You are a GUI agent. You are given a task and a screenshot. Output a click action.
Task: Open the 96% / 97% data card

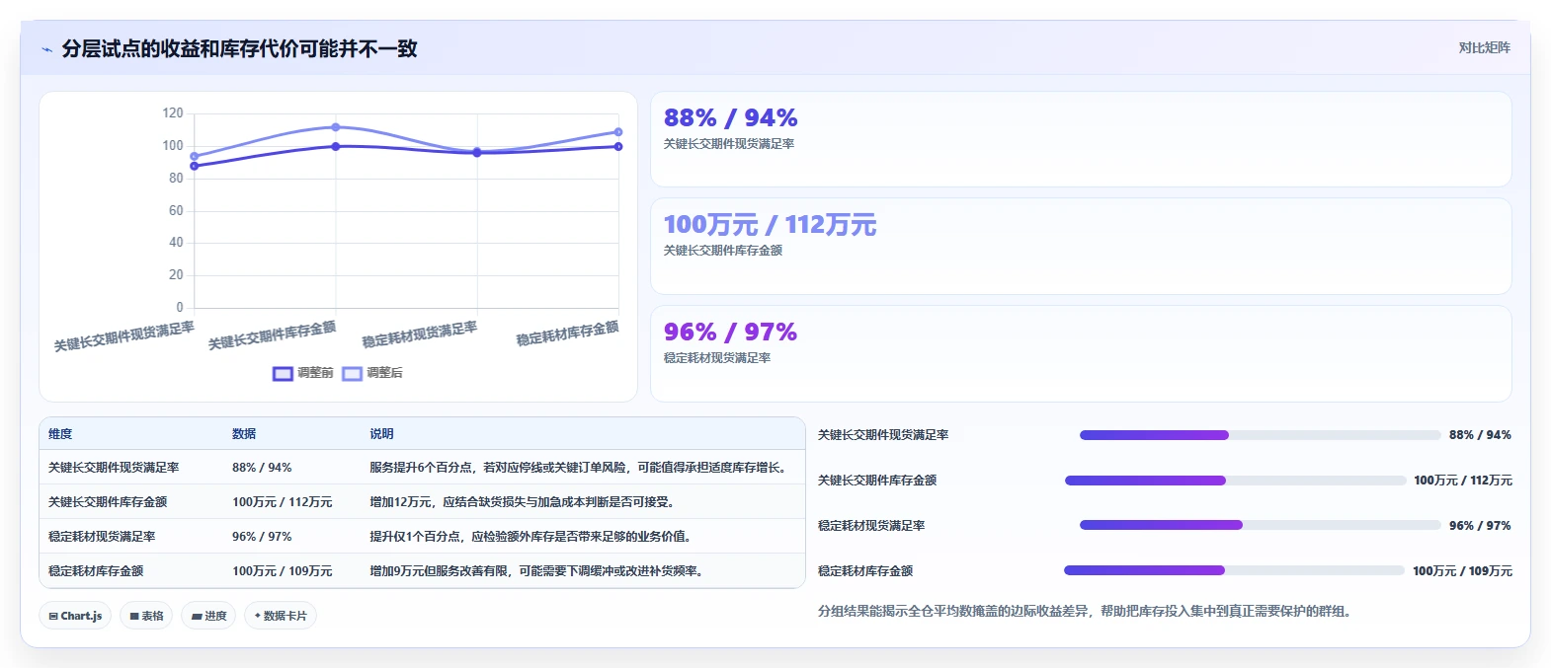(x=1081, y=353)
